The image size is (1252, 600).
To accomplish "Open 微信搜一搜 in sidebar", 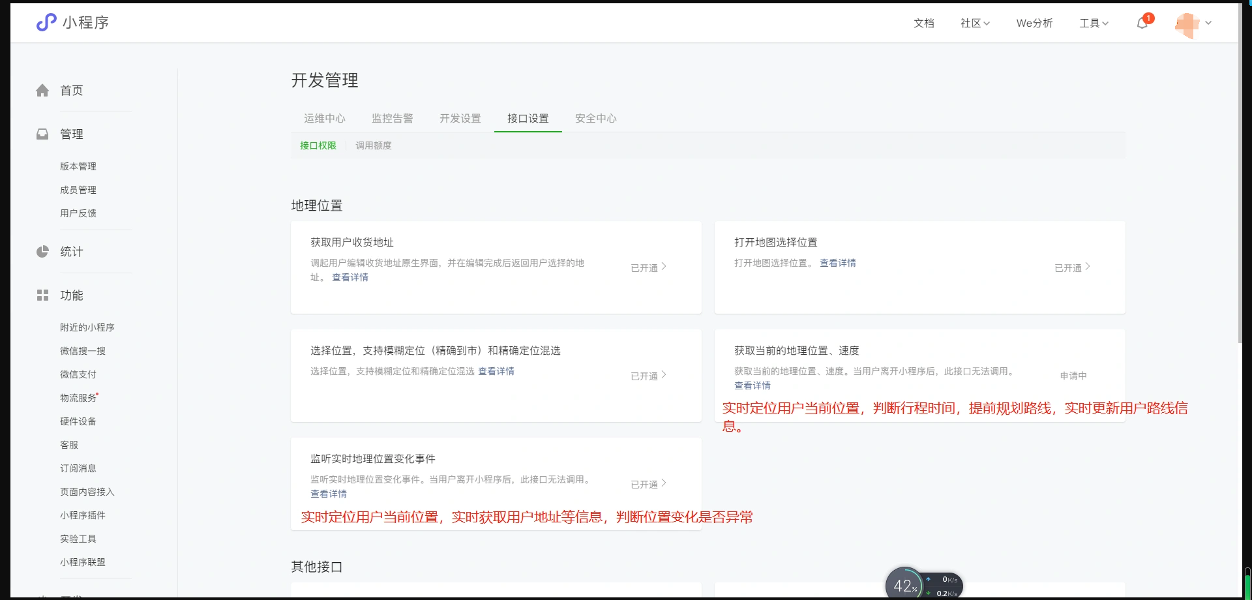I will (x=83, y=351).
